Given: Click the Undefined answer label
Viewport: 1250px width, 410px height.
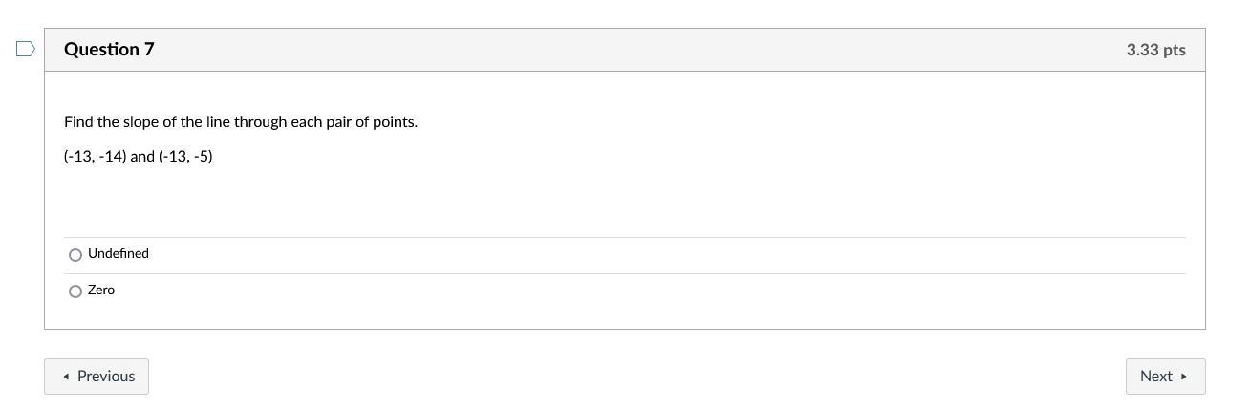Looking at the screenshot, I should point(119,254).
